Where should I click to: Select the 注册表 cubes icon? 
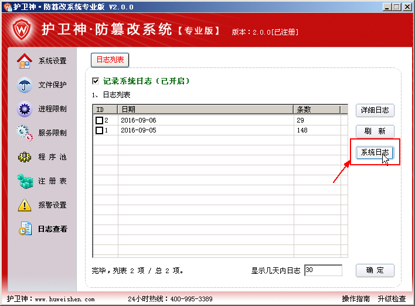(x=25, y=181)
